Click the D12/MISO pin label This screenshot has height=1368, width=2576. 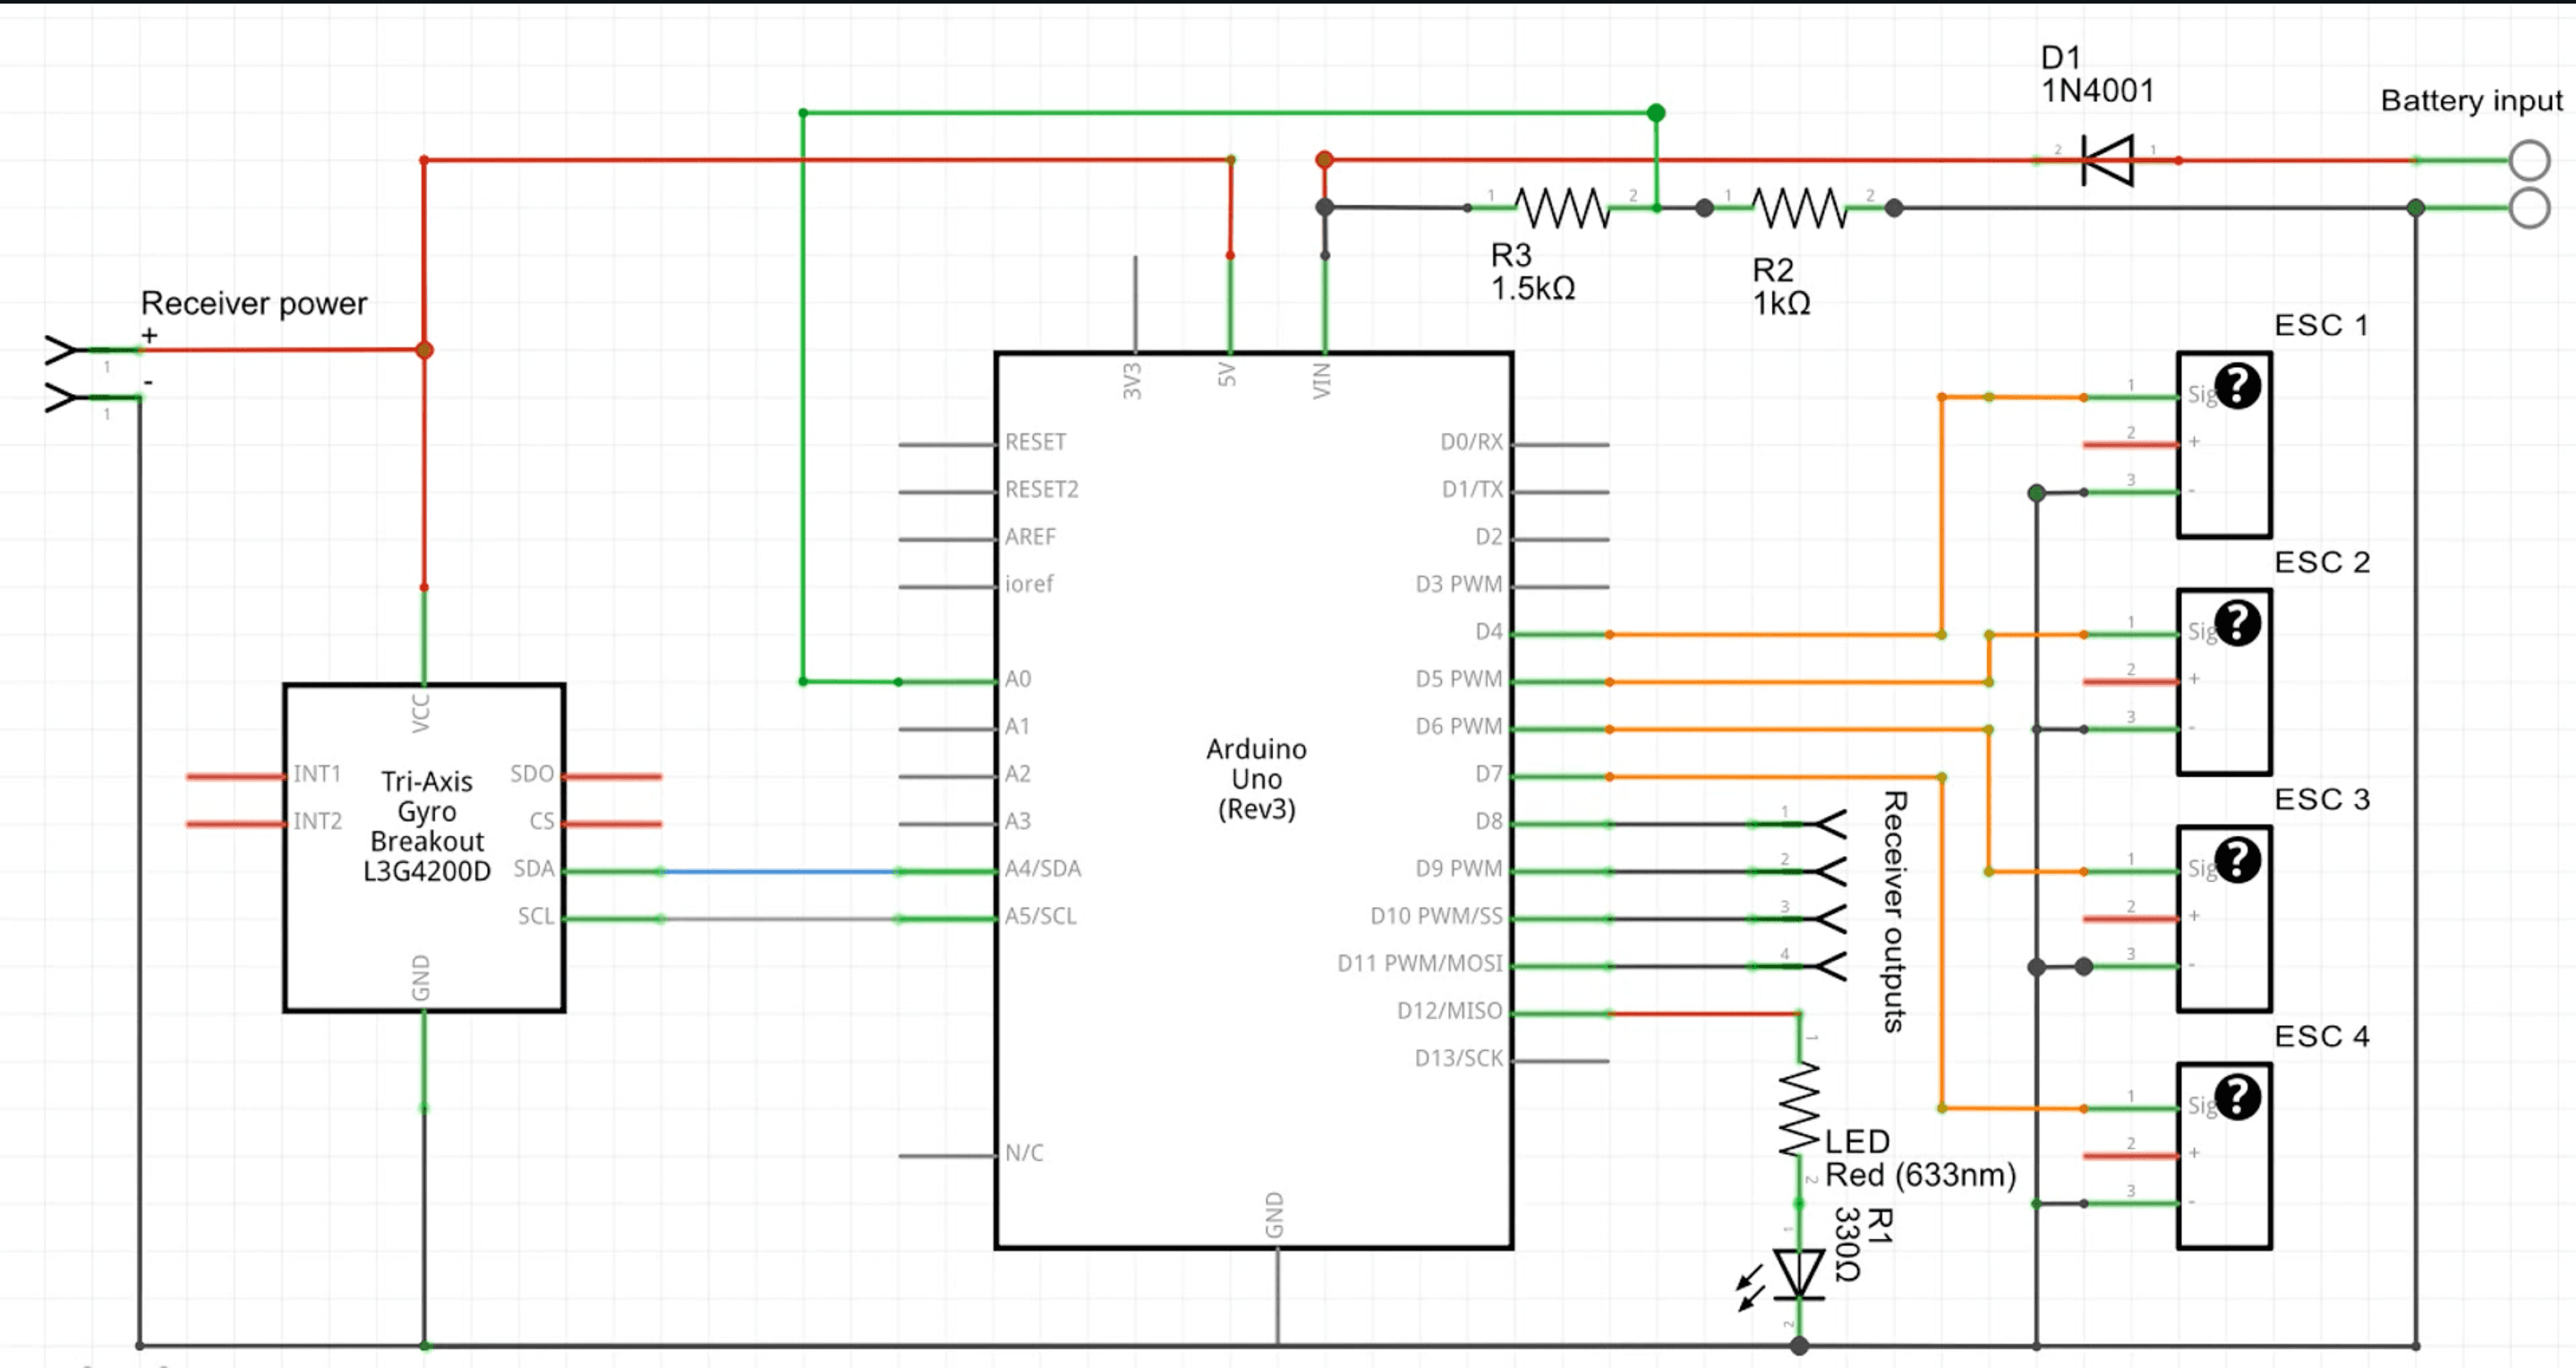tap(1450, 1011)
